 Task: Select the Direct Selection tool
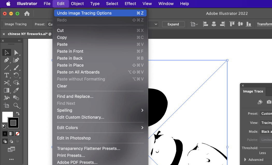[16, 52]
